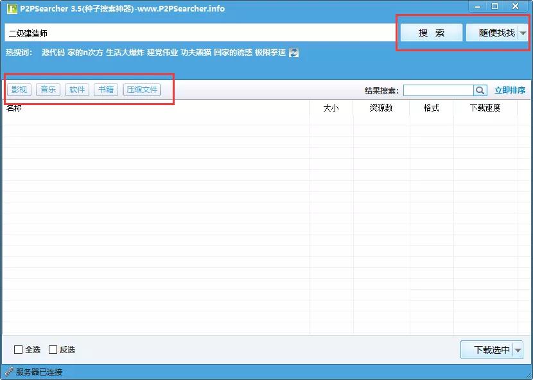Sort by the 格式 column header
The image size is (533, 380).
click(432, 108)
